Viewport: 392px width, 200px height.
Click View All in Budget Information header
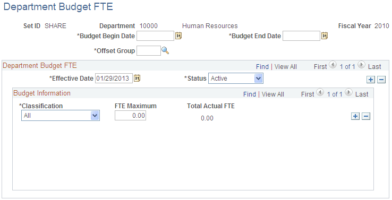[272, 94]
